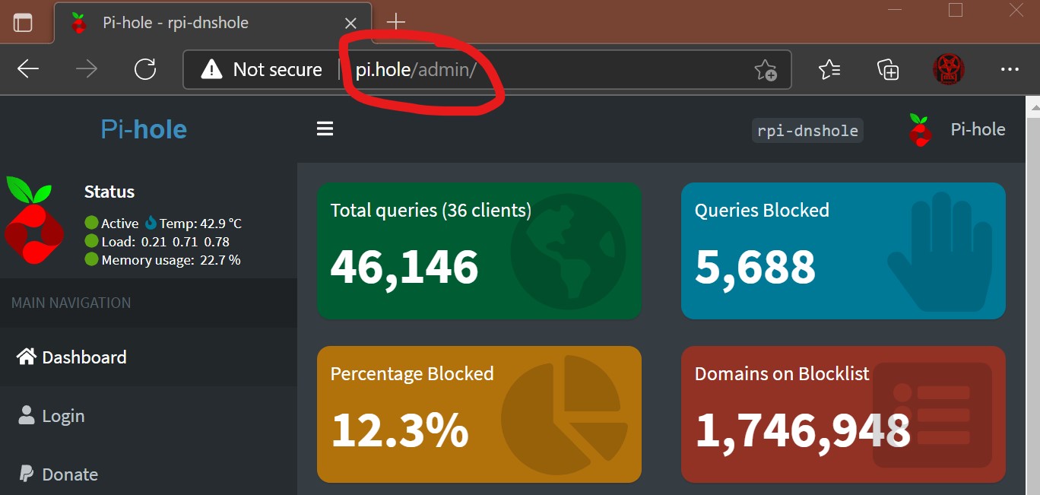Click the PayPal icon beside Donate

point(26,474)
